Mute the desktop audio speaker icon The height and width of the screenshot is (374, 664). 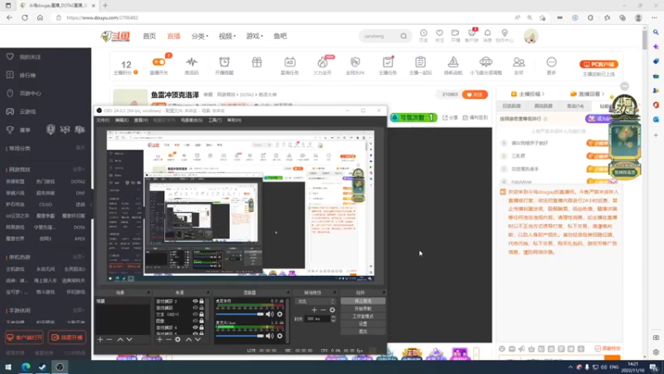point(269,314)
